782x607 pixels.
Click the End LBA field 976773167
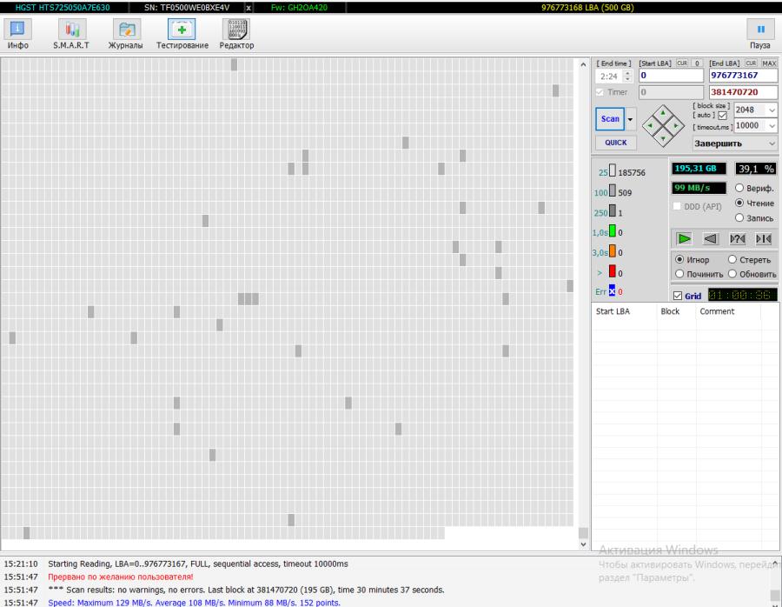pyautogui.click(x=743, y=76)
